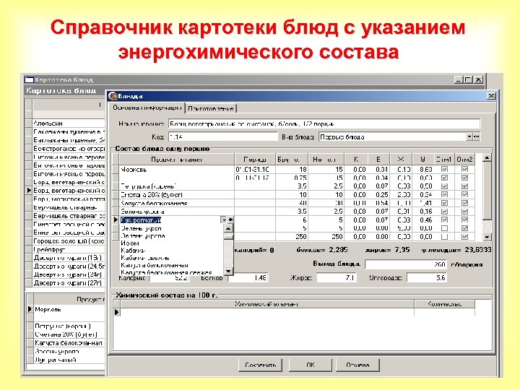Click the Код input field
Image resolution: width=520 pixels, height=390 pixels.
[x=223, y=136]
